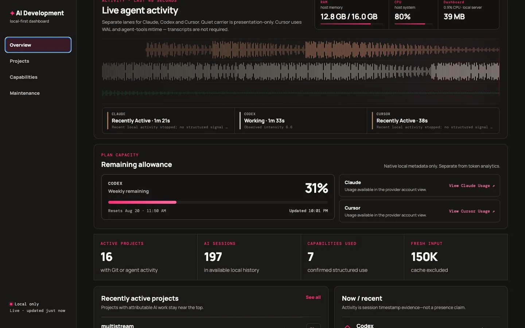Select the Codex Working status card

coord(301,121)
